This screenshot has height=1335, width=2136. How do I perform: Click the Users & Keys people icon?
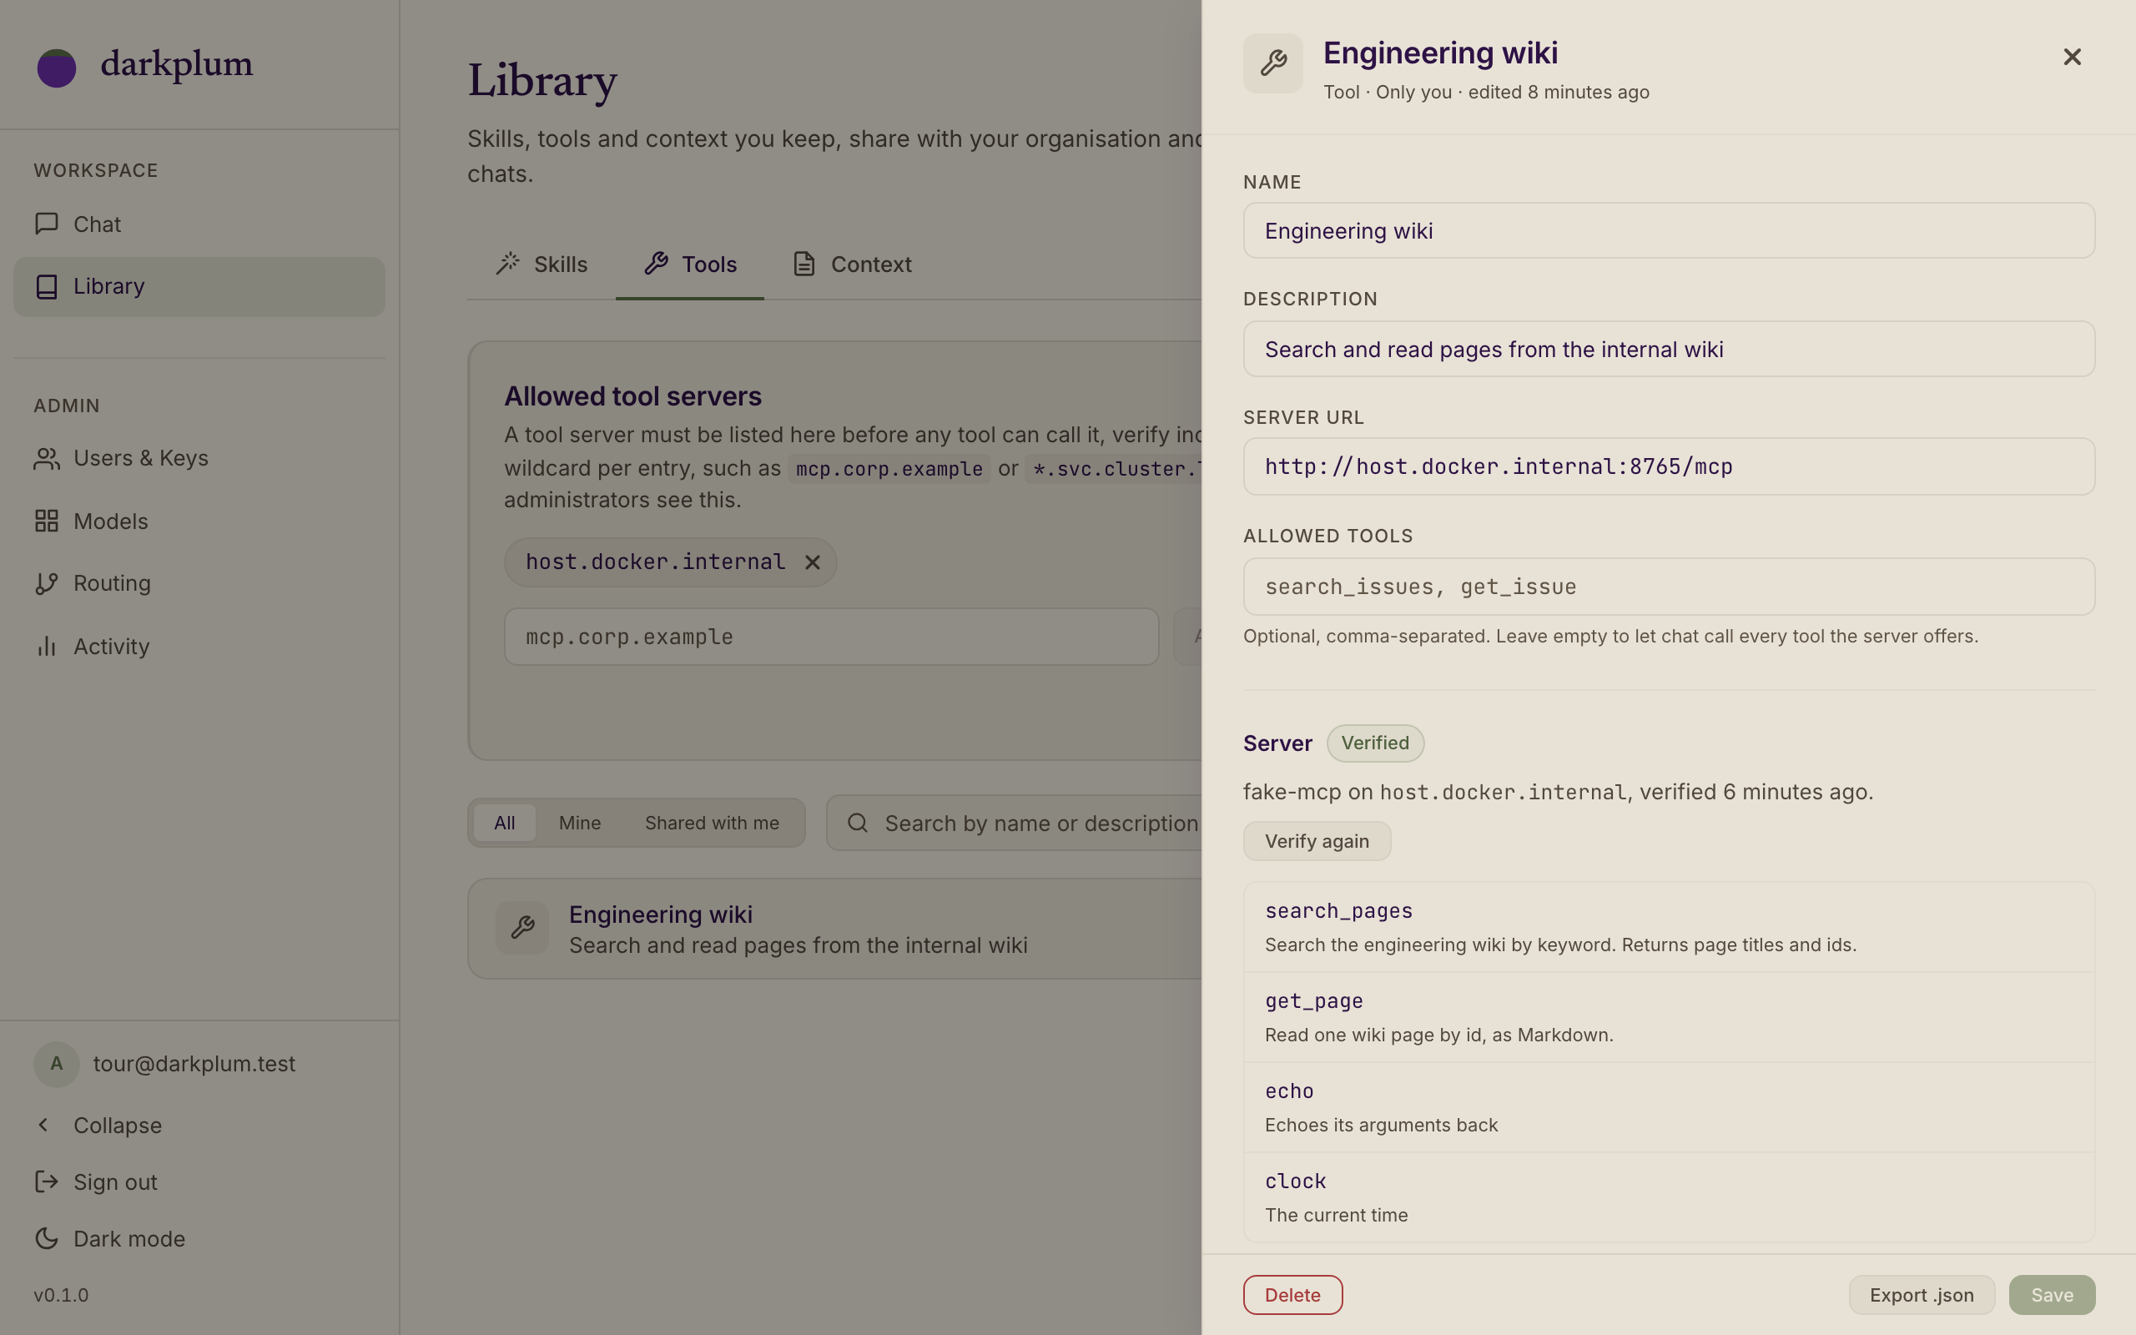click(x=47, y=458)
